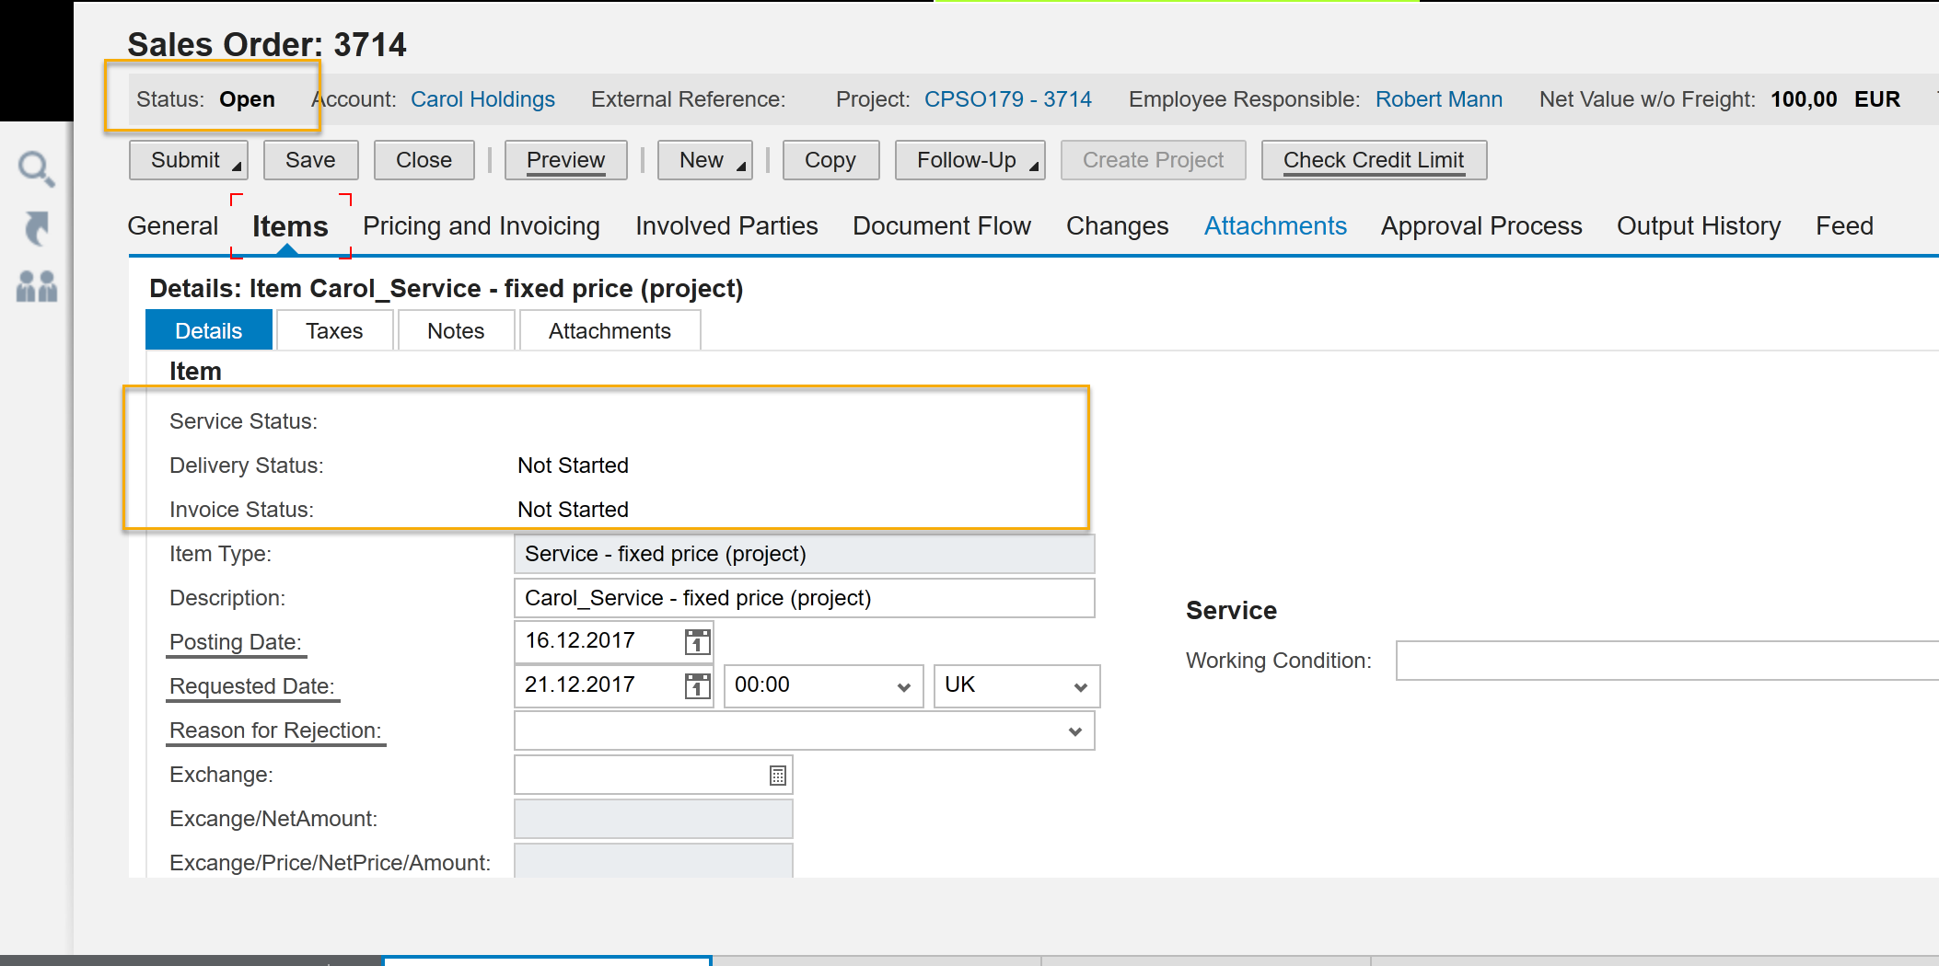This screenshot has width=1939, height=966.
Task: Select the Items tab
Action: tap(290, 226)
